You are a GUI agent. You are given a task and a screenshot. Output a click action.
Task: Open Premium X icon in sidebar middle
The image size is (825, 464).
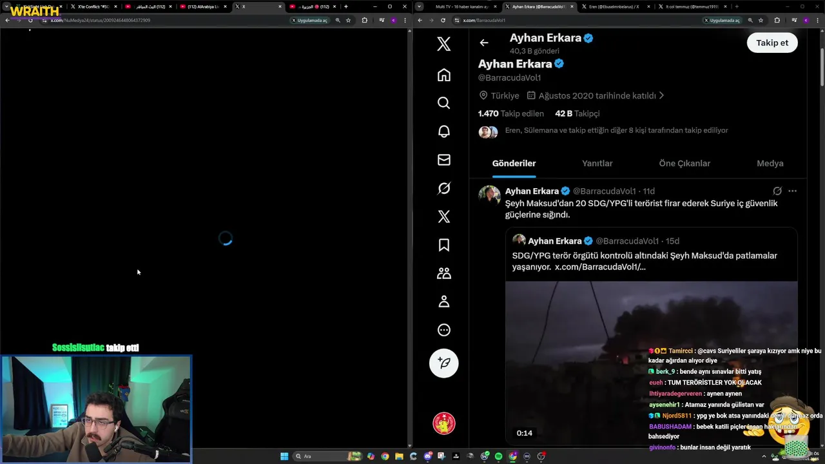click(x=443, y=217)
